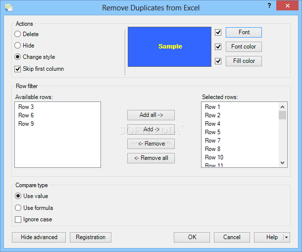The image size is (302, 252).
Task: Select the Hide action radio button
Action: coord(17,45)
